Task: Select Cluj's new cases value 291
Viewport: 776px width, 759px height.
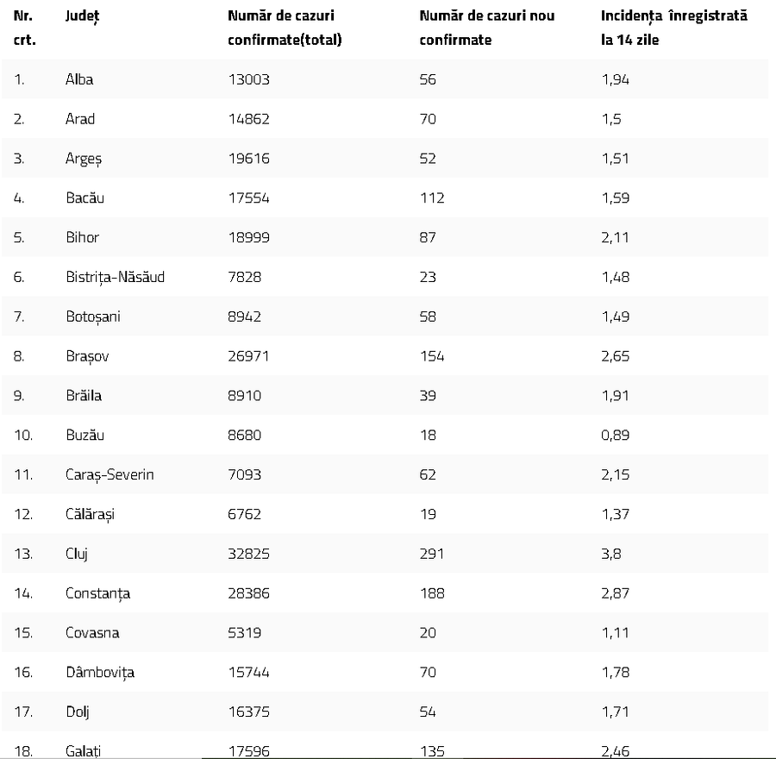Action: (x=432, y=554)
